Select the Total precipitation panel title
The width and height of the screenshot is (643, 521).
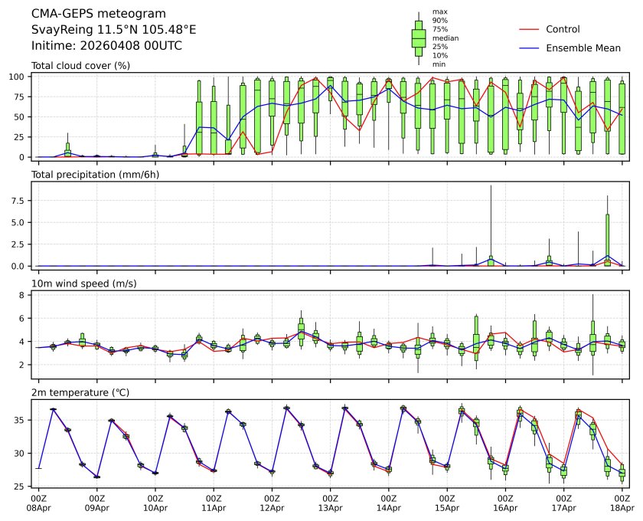pos(91,175)
